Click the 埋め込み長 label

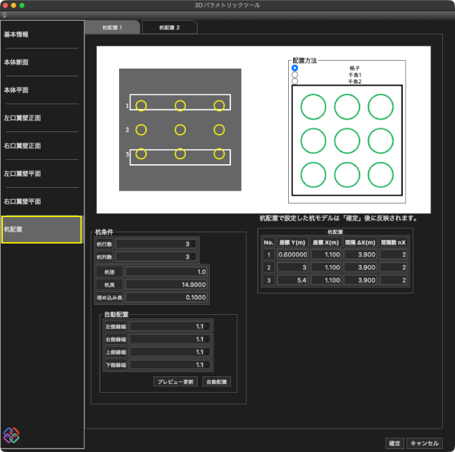click(x=109, y=298)
